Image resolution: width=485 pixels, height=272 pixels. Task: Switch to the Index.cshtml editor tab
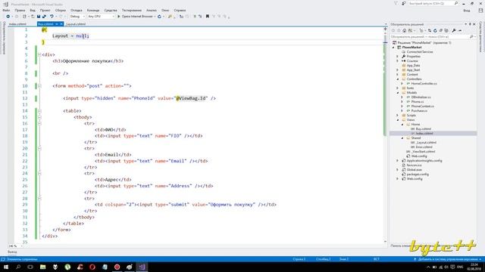click(x=17, y=24)
